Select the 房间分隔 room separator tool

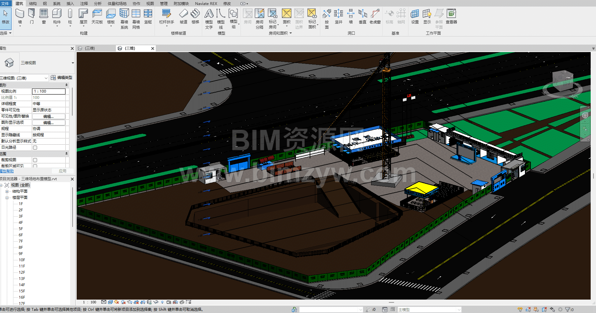tap(259, 19)
